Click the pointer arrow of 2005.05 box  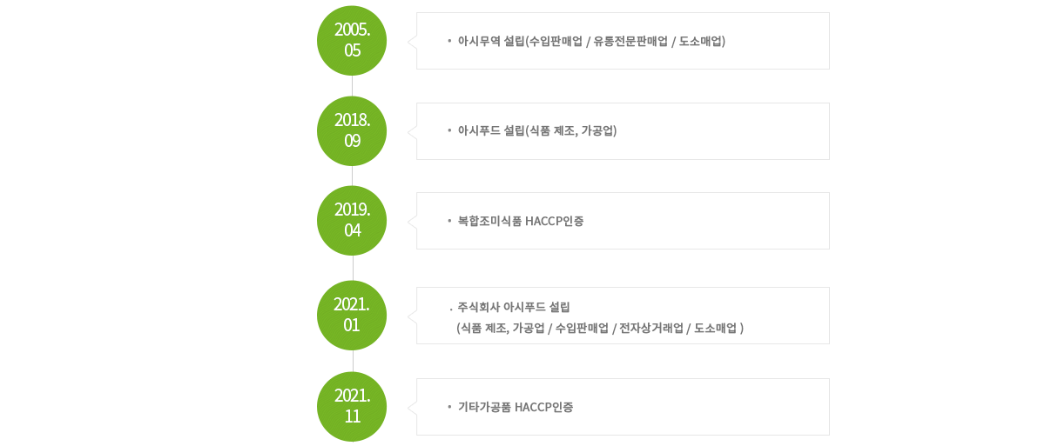click(x=412, y=41)
